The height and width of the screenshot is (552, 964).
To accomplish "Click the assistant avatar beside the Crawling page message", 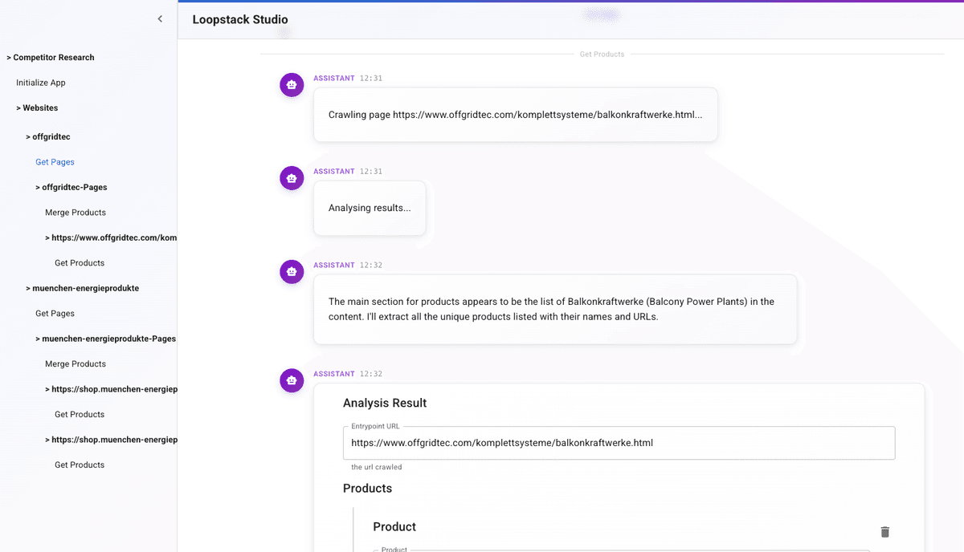I will (292, 84).
